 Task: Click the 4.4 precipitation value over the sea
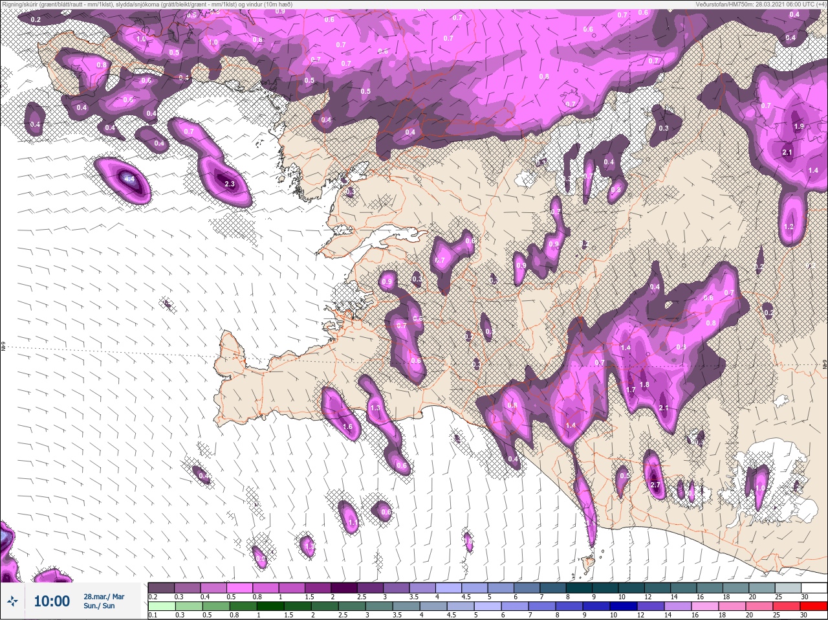pyautogui.click(x=129, y=178)
